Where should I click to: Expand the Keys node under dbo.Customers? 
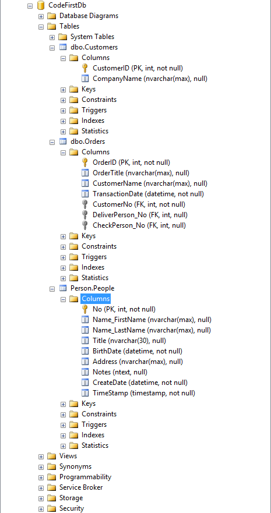tap(63, 89)
